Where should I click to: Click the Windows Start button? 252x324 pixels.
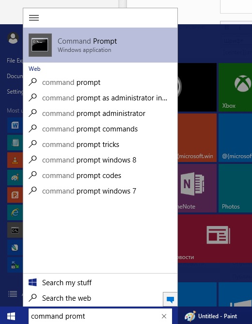coord(11,316)
